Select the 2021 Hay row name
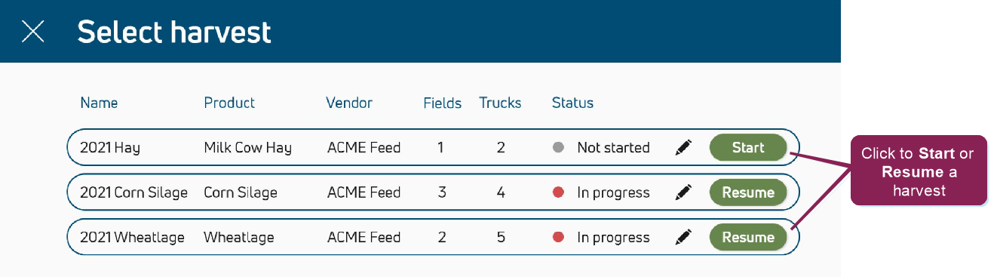Screen dimensions: 1000x277 pos(110,148)
